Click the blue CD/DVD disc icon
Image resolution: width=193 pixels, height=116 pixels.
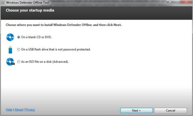pyautogui.click(x=10, y=37)
